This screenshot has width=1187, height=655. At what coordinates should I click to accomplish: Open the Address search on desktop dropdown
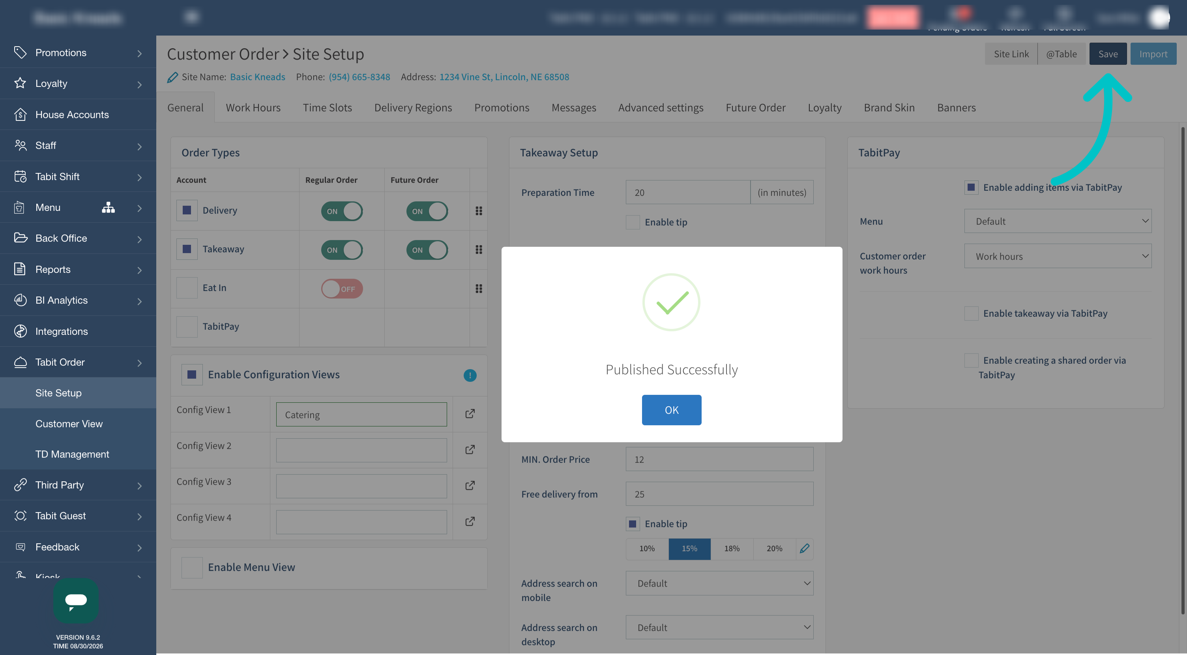(719, 627)
